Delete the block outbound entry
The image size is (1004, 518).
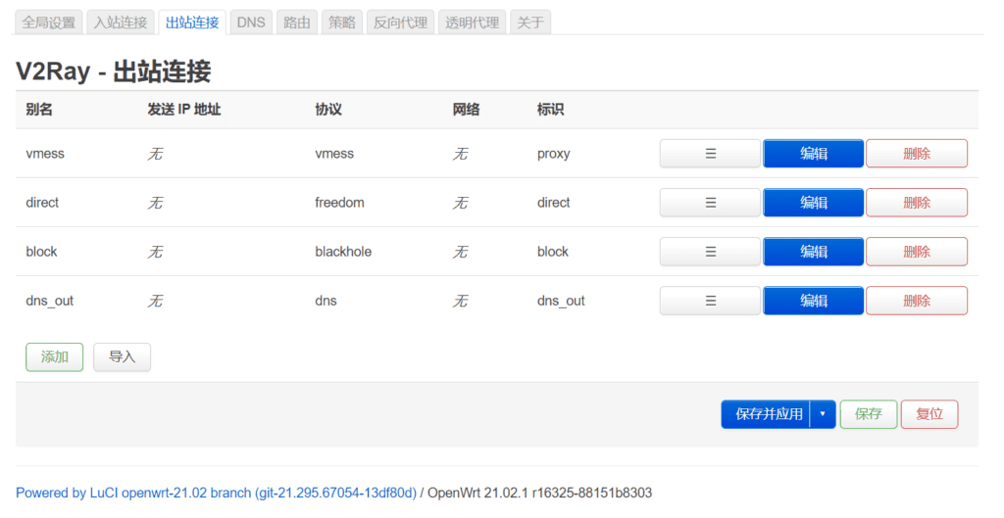pyautogui.click(x=917, y=252)
